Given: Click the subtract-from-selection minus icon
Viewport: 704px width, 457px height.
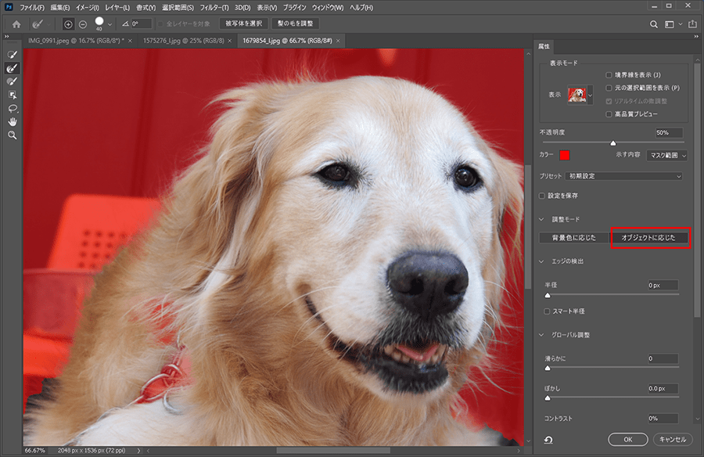Looking at the screenshot, I should pos(83,24).
